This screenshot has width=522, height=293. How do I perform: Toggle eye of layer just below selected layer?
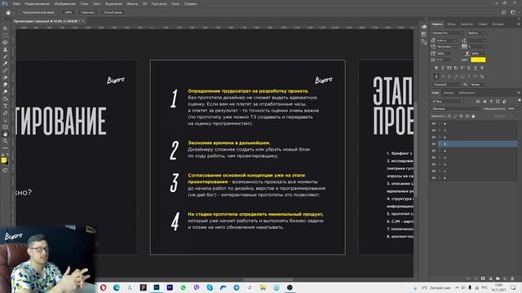(x=434, y=151)
